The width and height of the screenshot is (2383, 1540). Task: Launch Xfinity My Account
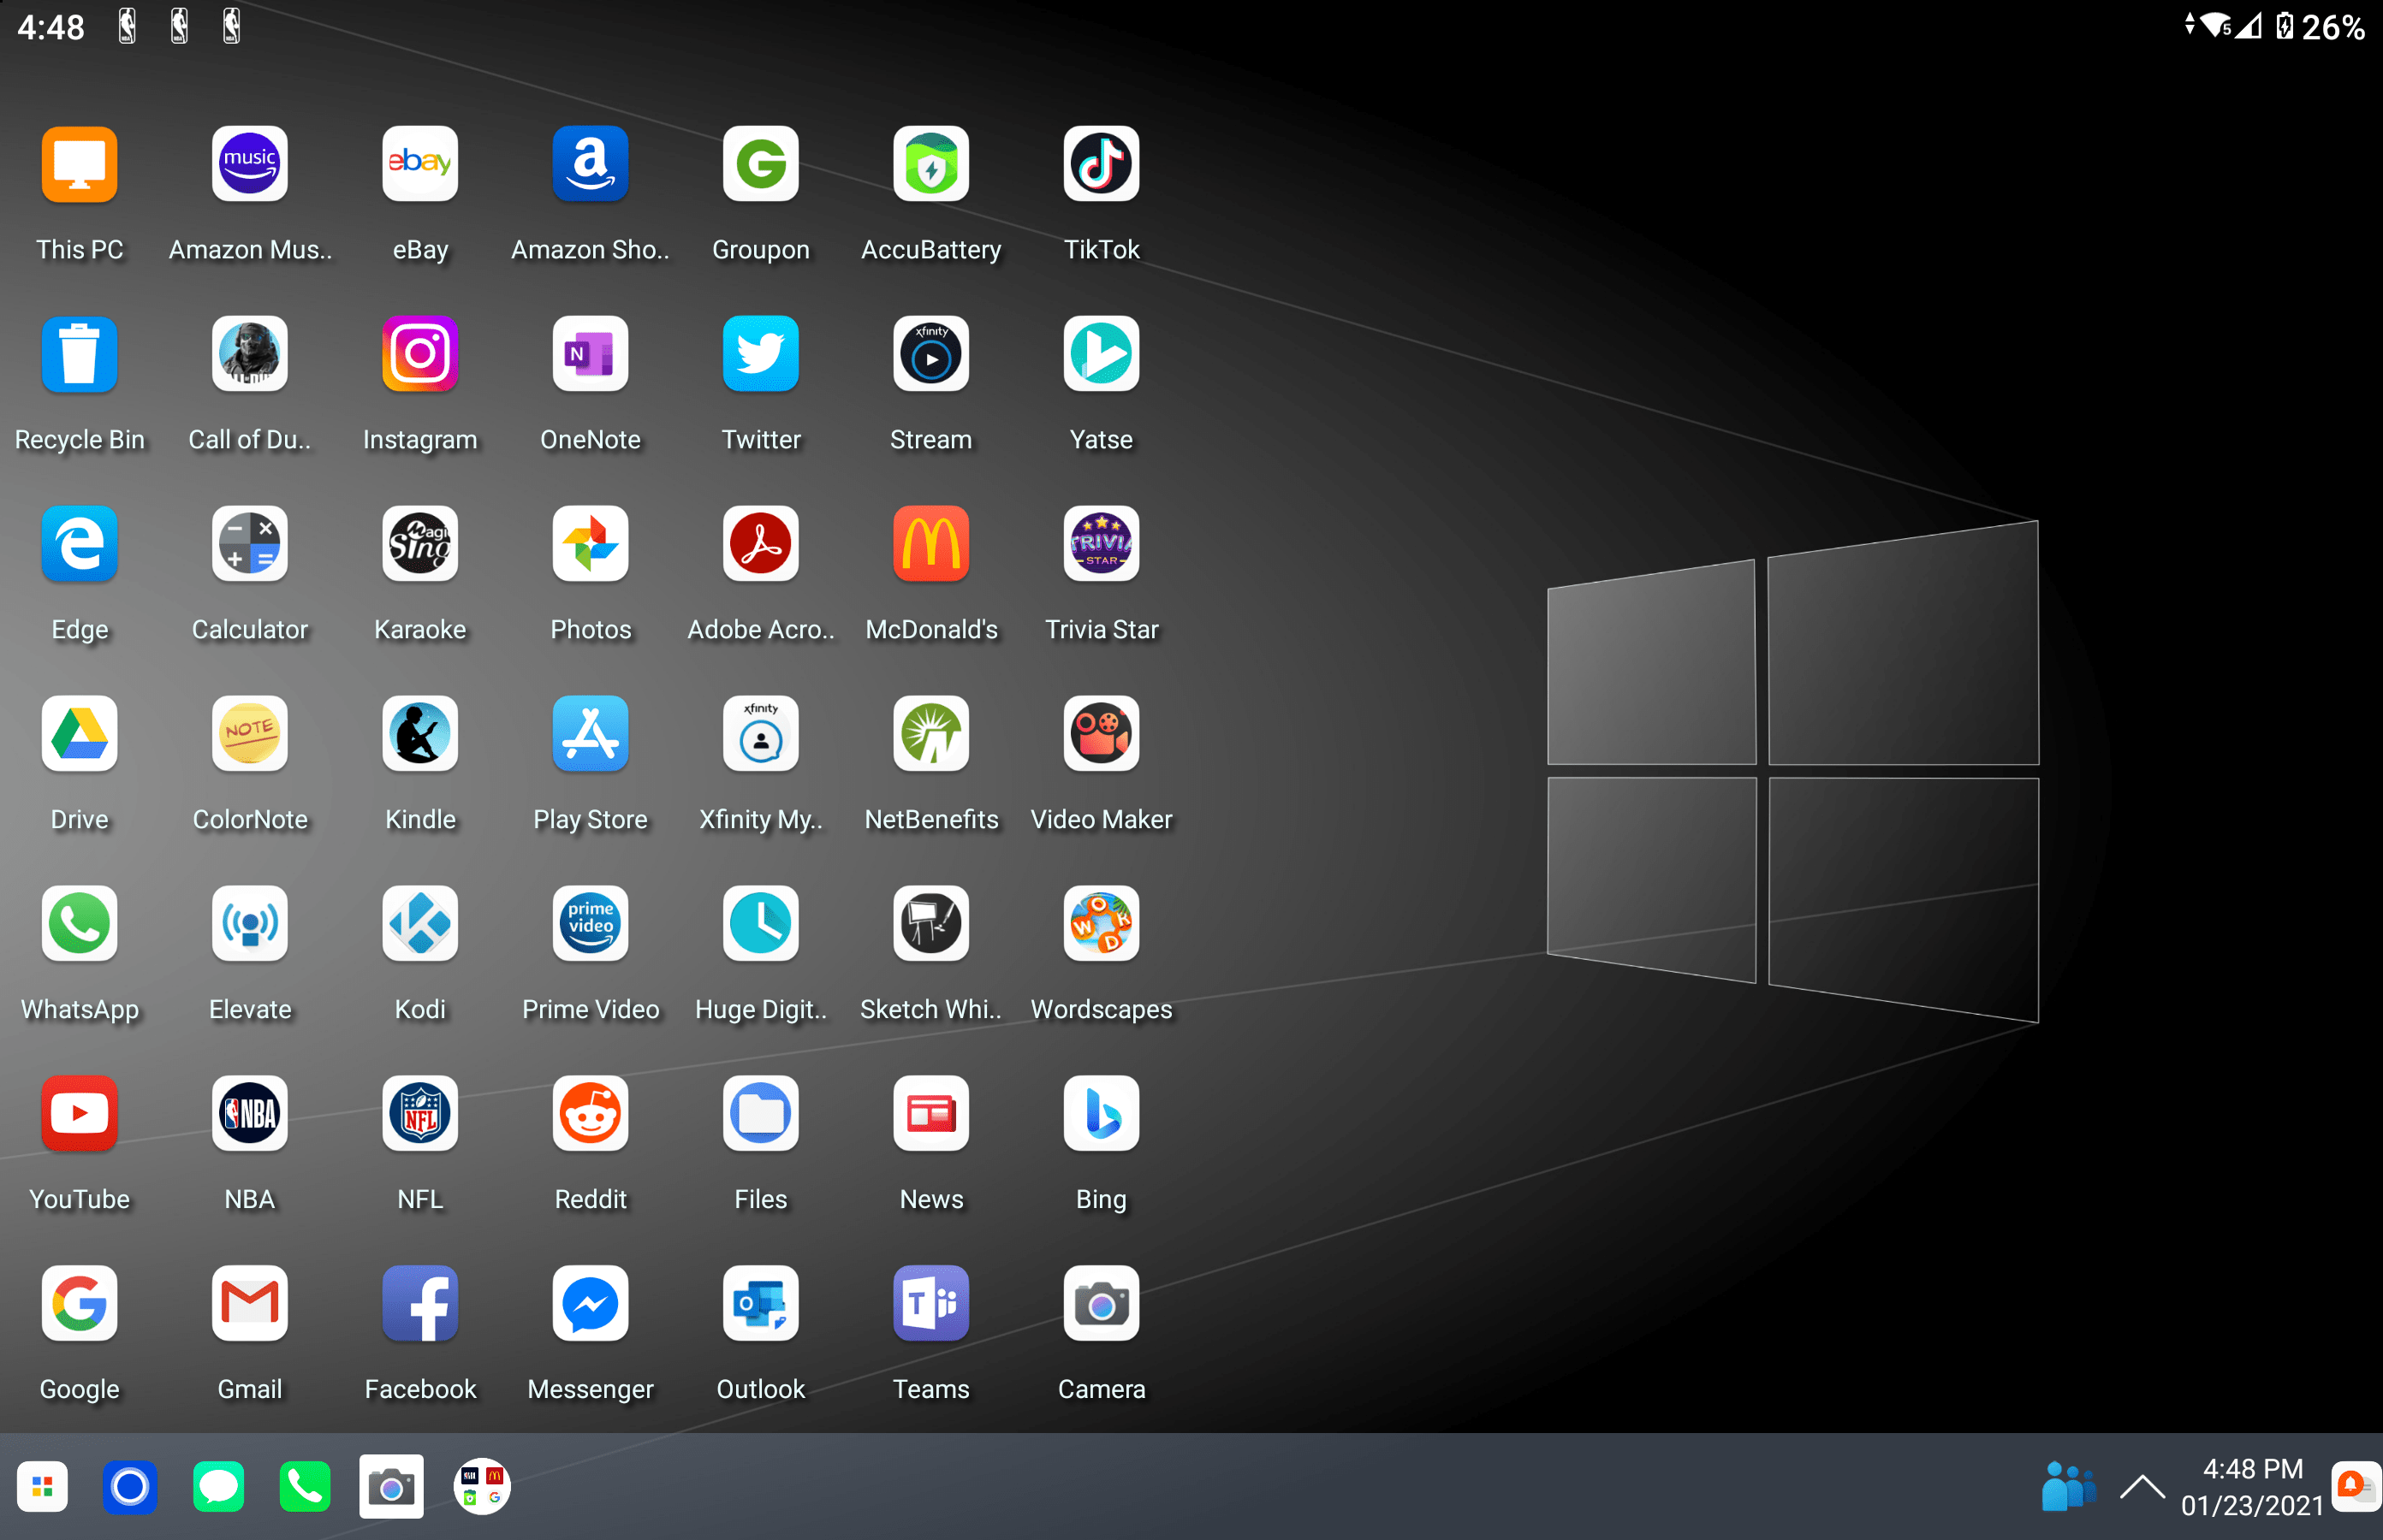[x=760, y=733]
